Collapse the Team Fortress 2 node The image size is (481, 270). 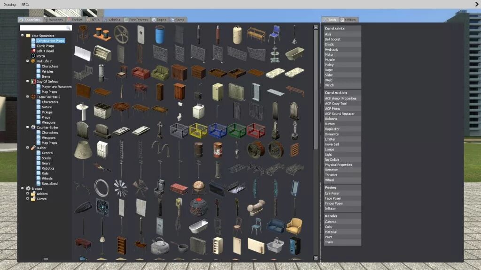(28, 97)
